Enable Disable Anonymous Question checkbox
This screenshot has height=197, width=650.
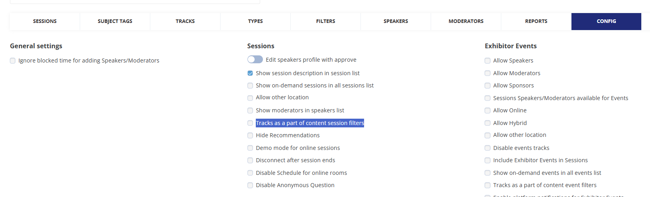pos(250,185)
